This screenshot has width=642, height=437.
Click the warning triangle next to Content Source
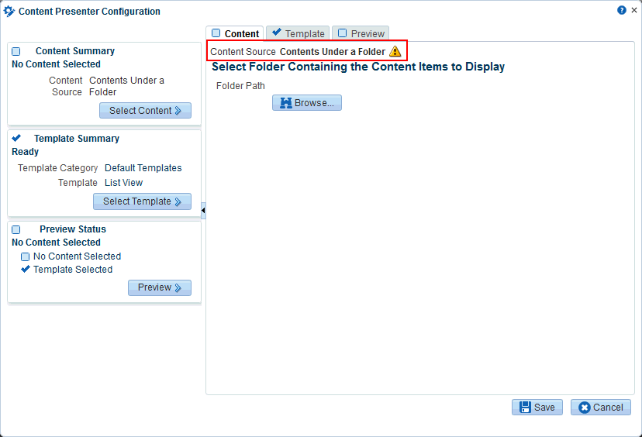[x=395, y=52]
